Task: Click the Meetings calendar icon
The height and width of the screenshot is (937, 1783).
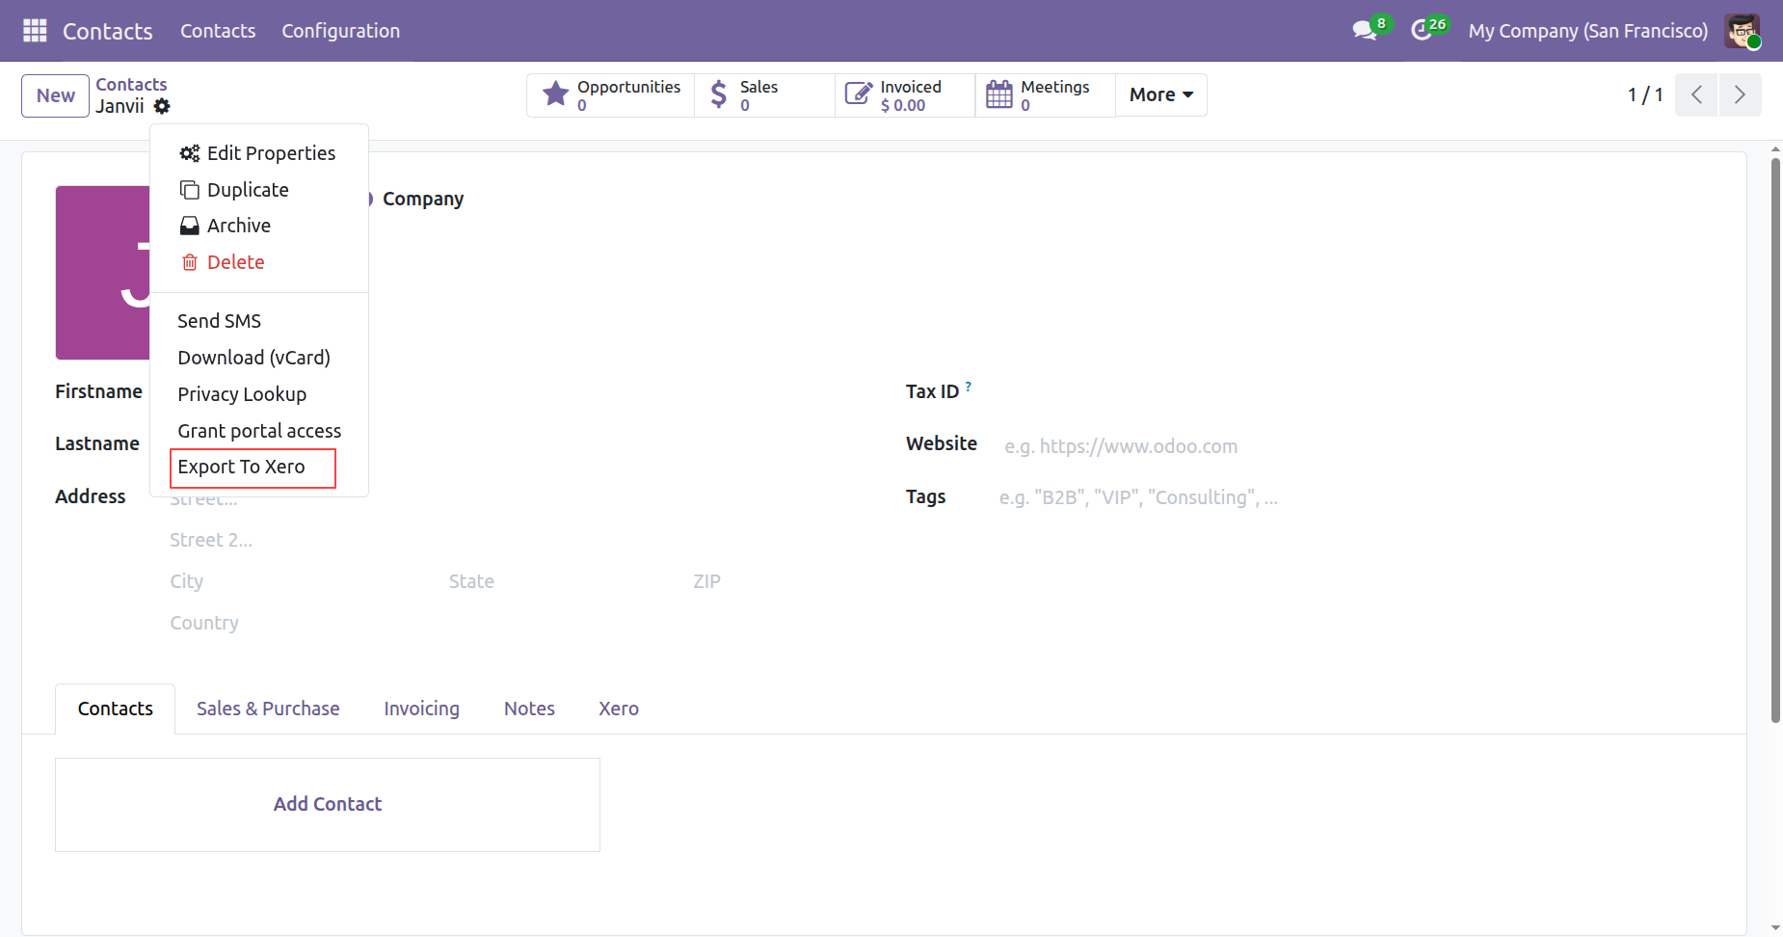Action: (999, 94)
